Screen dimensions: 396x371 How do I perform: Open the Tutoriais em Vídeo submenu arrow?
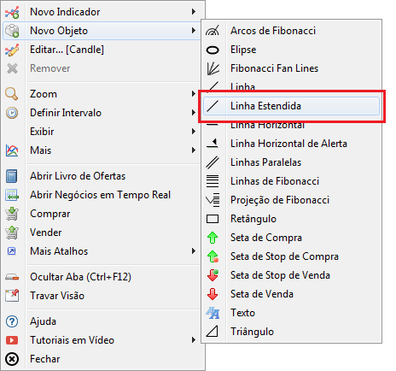[194, 340]
